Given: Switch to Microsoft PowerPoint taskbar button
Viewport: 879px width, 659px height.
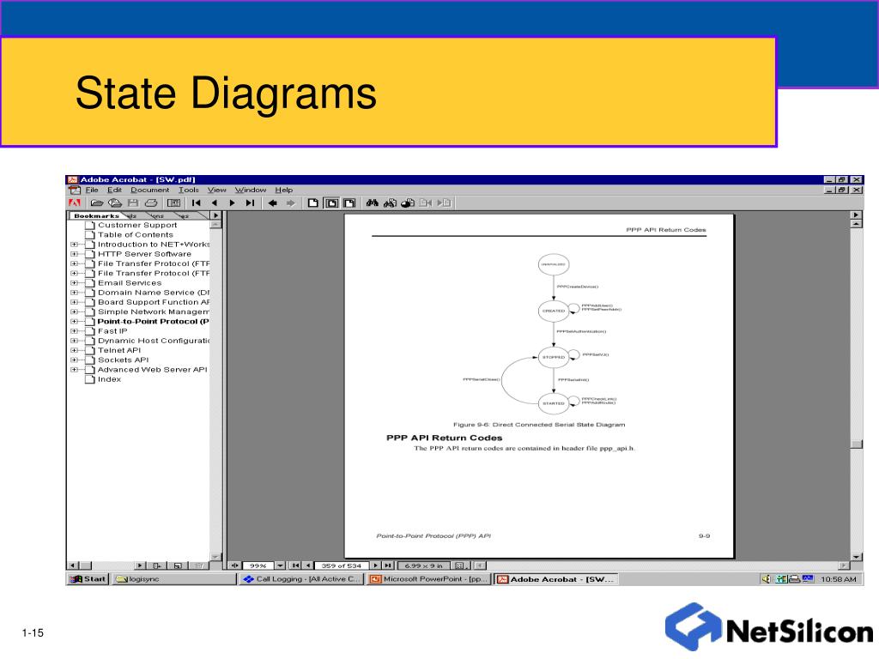Looking at the screenshot, I should point(429,579).
